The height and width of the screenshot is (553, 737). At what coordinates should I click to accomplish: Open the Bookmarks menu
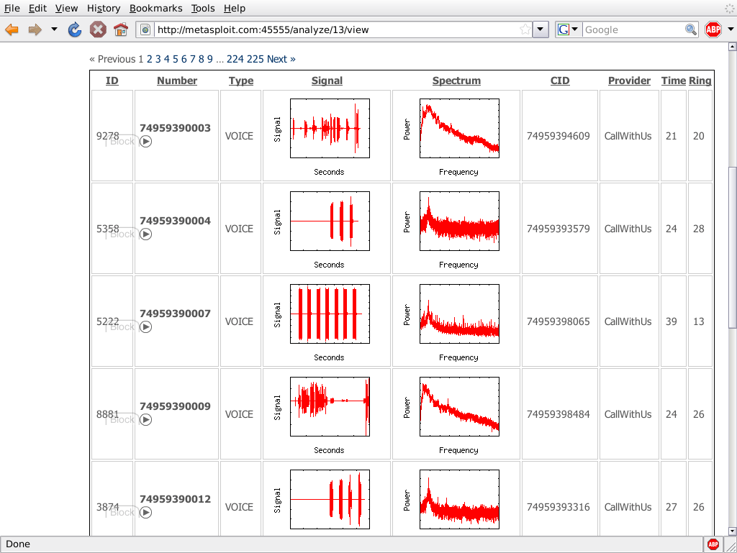pyautogui.click(x=156, y=8)
